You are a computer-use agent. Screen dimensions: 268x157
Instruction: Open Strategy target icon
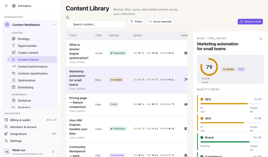[x=14, y=39]
